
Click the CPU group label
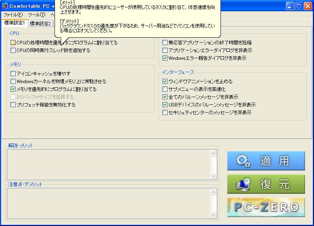pyautogui.click(x=14, y=33)
